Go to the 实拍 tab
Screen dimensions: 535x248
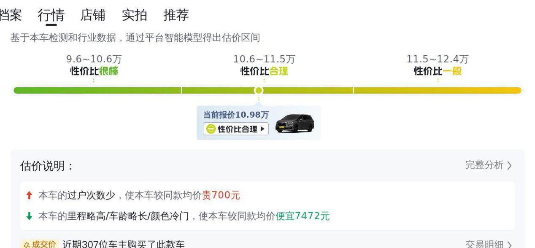(x=135, y=15)
